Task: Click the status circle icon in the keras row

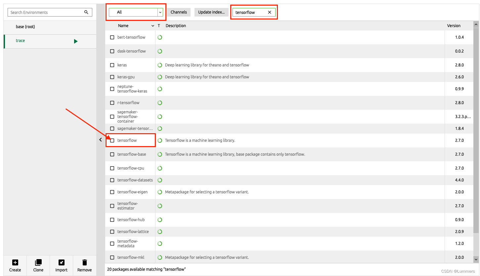Action: point(160,65)
